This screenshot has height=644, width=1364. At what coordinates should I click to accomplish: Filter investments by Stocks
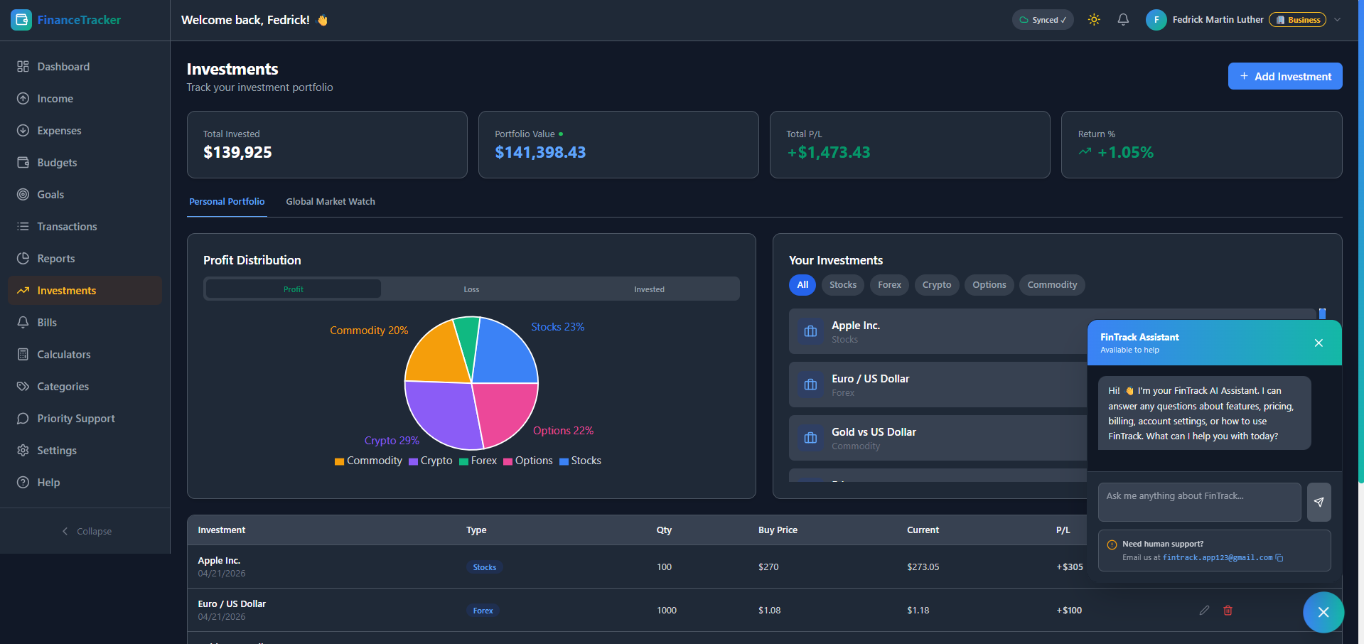coord(843,285)
